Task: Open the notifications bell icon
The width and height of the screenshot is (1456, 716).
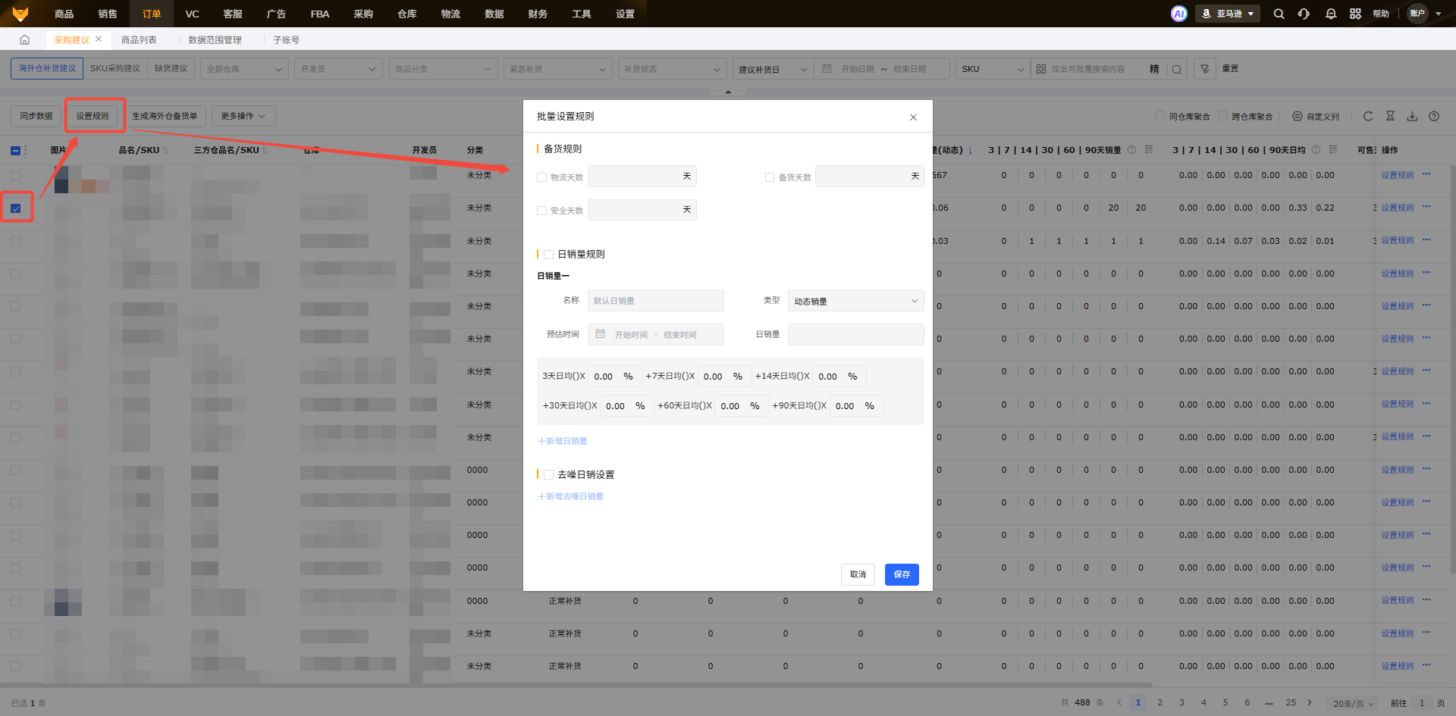Action: (x=1330, y=14)
